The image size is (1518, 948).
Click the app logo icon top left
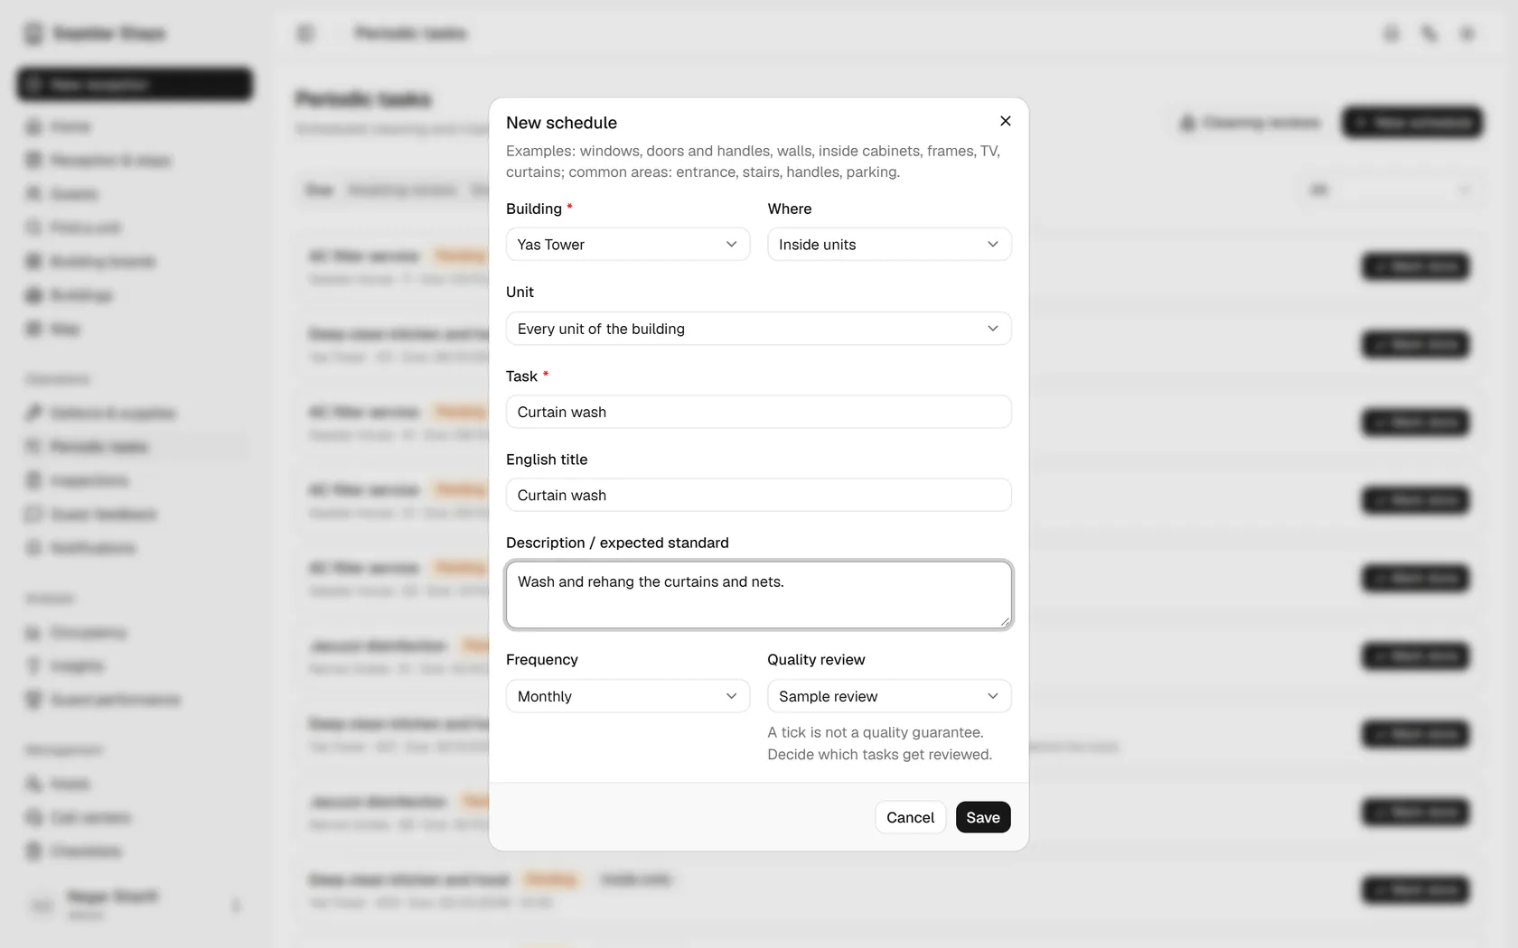coord(33,33)
